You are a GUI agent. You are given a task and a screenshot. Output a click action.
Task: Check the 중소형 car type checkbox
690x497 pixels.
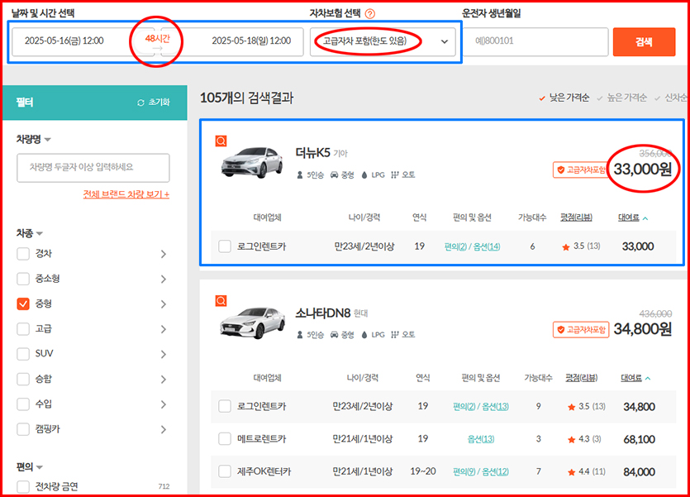click(23, 279)
